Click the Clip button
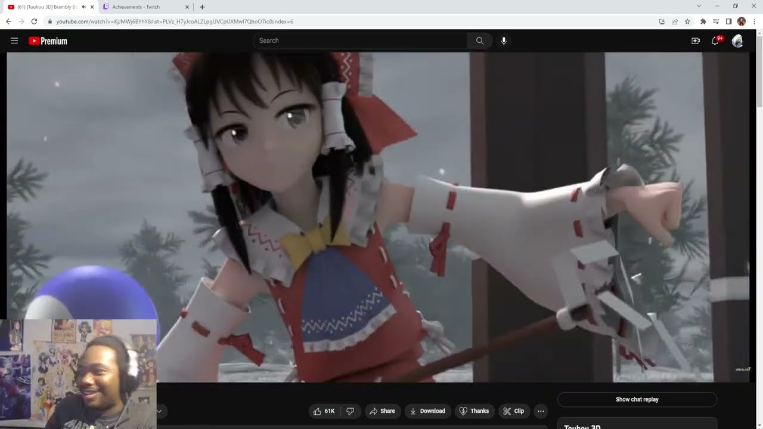Image resolution: width=763 pixels, height=429 pixels. click(513, 411)
